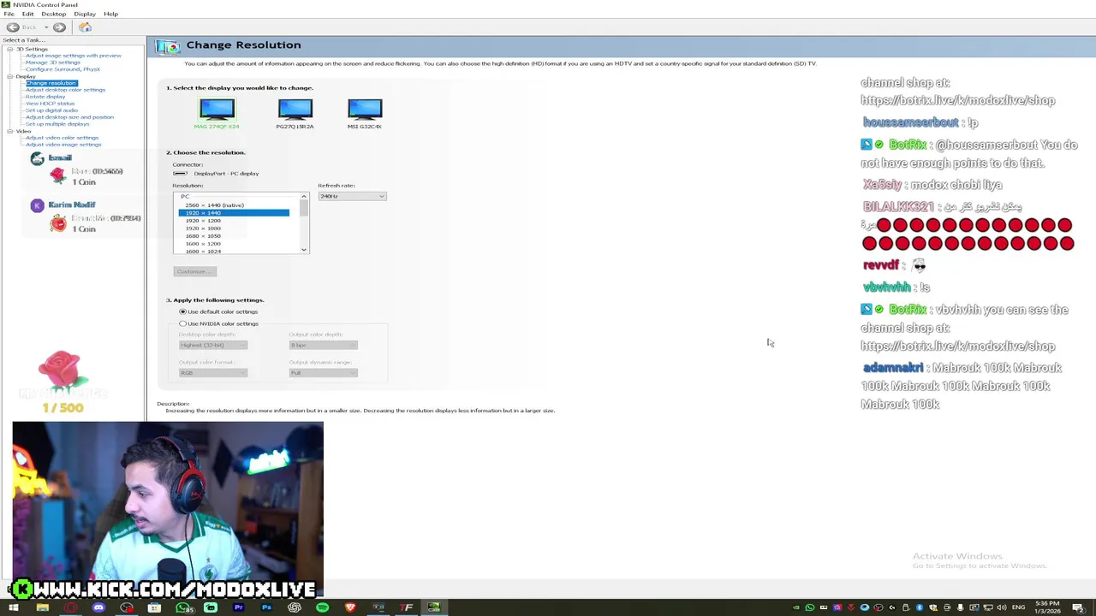This screenshot has height=616, width=1096.
Task: Open Adobe Premiere Pro from taskbar
Action: point(239,607)
